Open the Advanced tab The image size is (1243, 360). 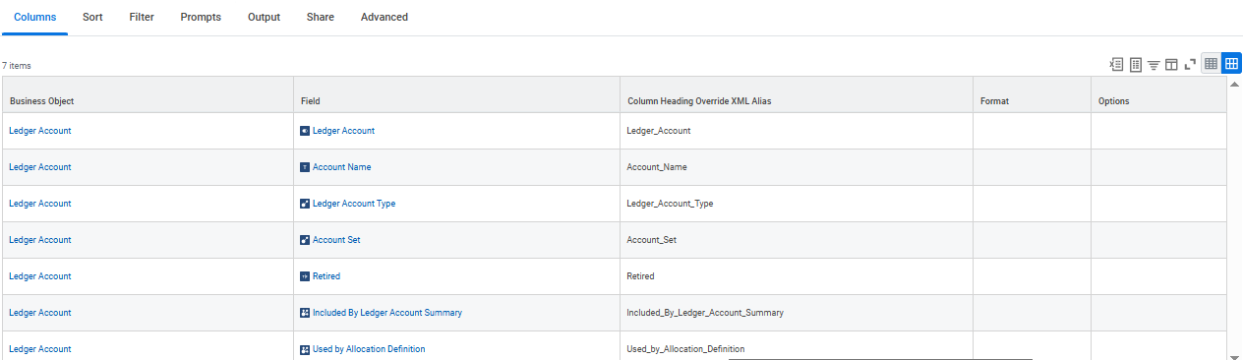click(x=385, y=17)
